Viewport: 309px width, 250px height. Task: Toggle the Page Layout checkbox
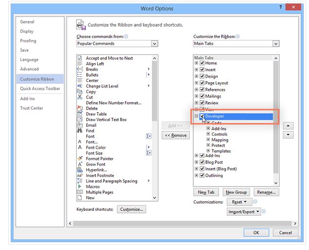click(x=202, y=83)
